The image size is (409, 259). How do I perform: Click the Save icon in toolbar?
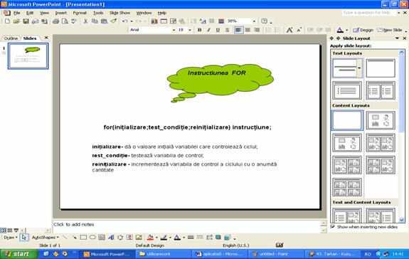click(x=26, y=21)
